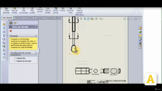Image resolution: width=162 pixels, height=91 pixels.
Task: Click Projected View icon in side toolbar
Action: (4, 28)
